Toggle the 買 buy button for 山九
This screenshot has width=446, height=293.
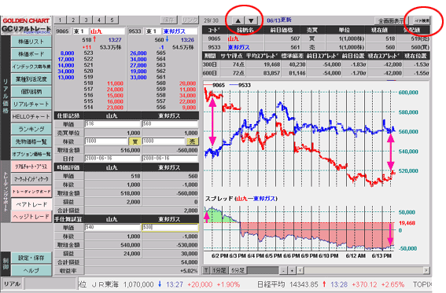tap(135, 141)
